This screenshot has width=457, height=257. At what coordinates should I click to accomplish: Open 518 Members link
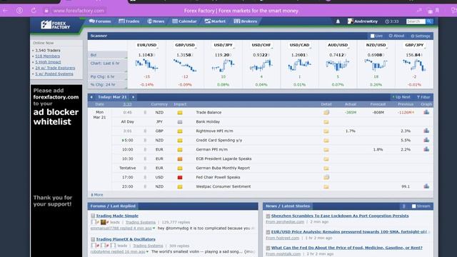click(x=48, y=56)
